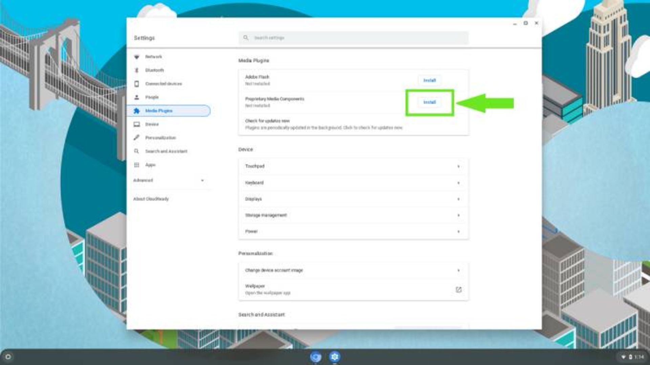Viewport: 650px width, 365px height.
Task: Maximize the Settings window
Action: [x=525, y=23]
